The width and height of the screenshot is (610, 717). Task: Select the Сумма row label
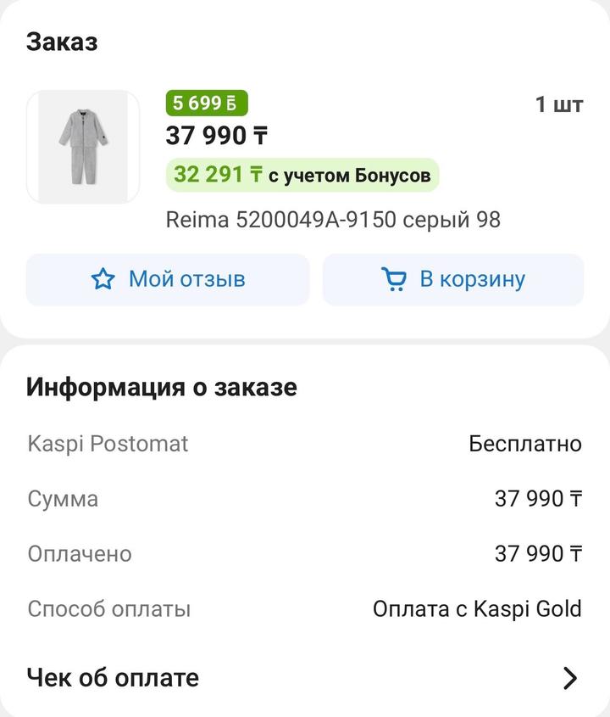click(63, 498)
